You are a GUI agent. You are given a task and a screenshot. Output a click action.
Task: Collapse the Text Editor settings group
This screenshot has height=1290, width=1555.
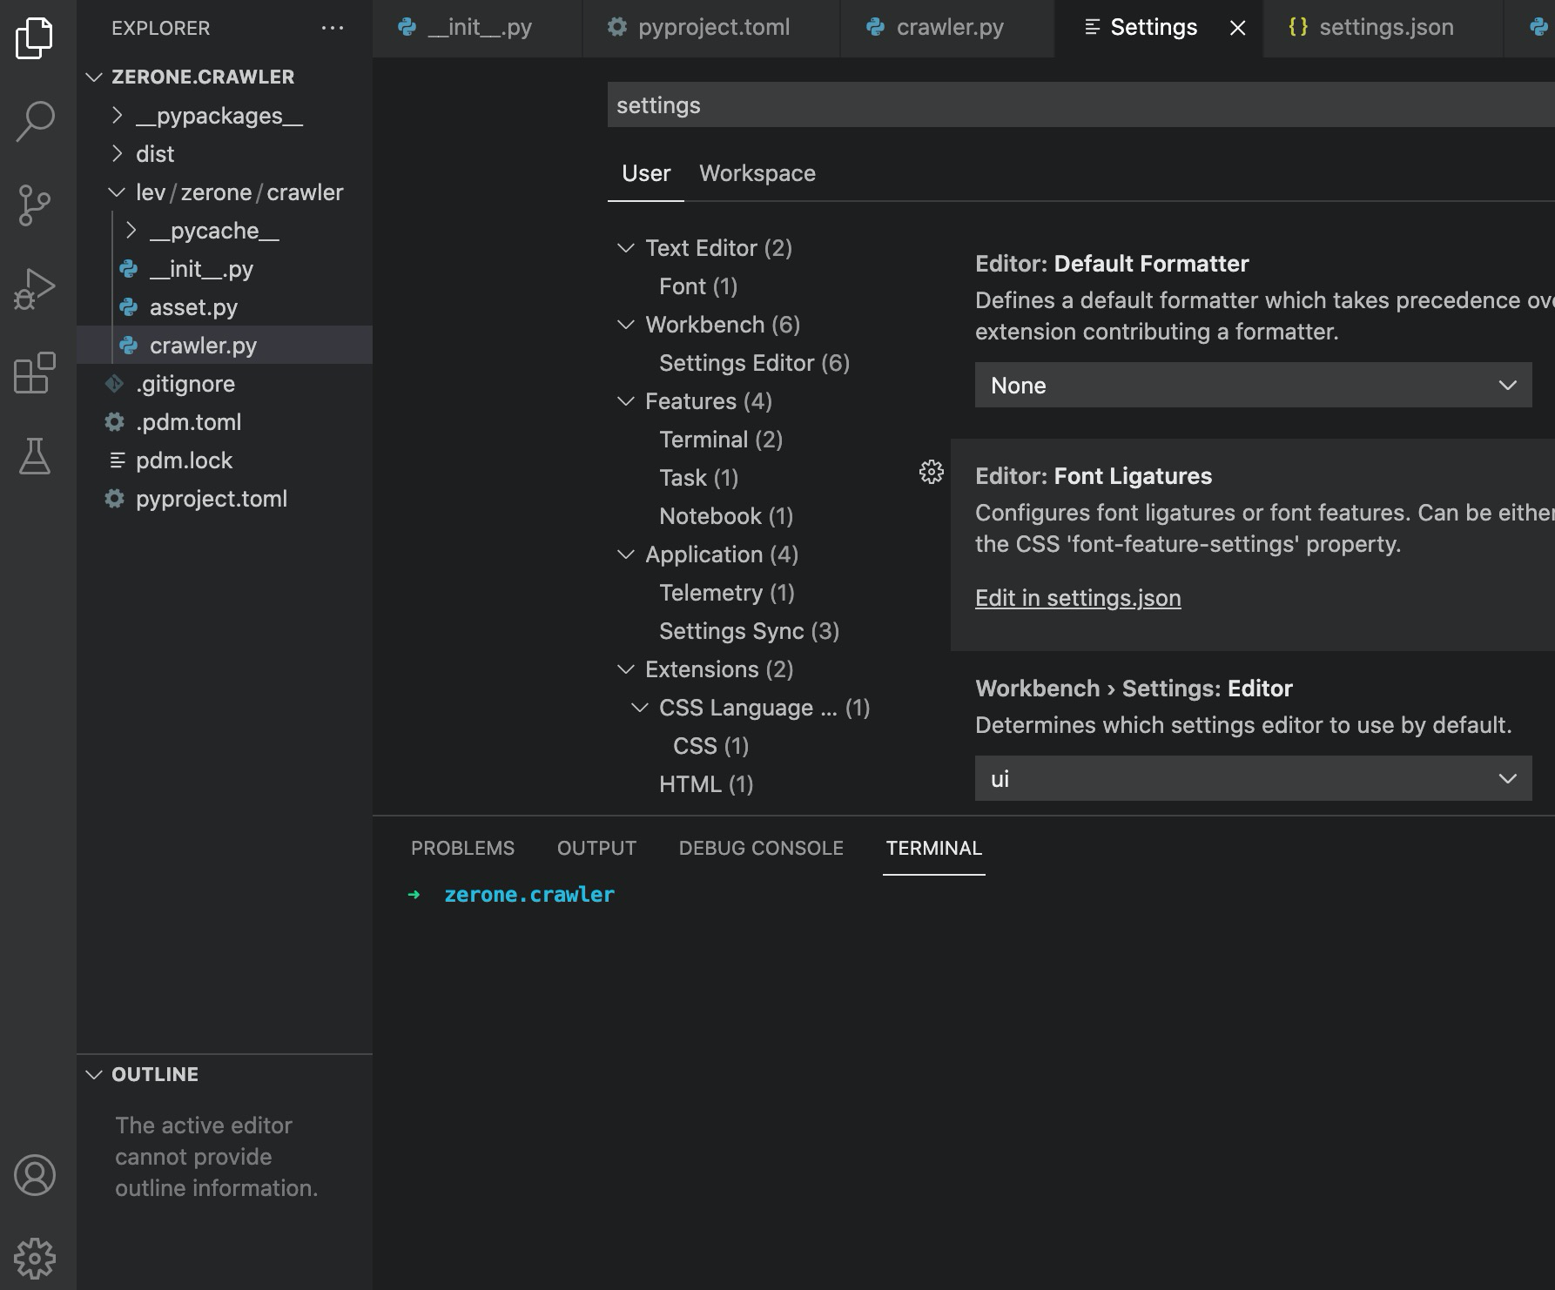click(x=625, y=248)
